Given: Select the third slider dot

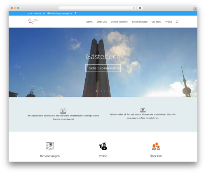Looking at the screenshot, I should [x=102, y=91].
